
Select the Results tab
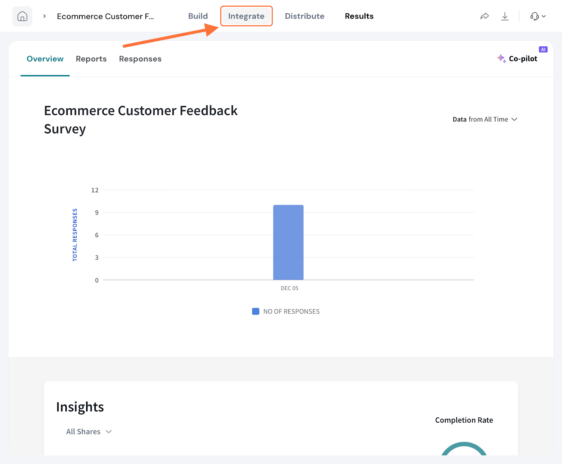coord(359,16)
